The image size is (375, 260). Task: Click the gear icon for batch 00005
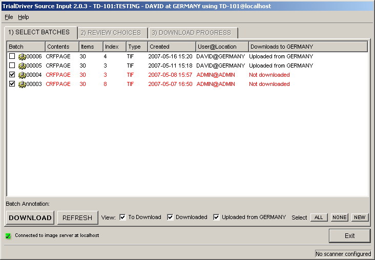[x=22, y=66]
